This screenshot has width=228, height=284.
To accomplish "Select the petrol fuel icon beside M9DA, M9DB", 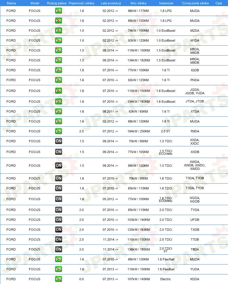I will [58, 60].
